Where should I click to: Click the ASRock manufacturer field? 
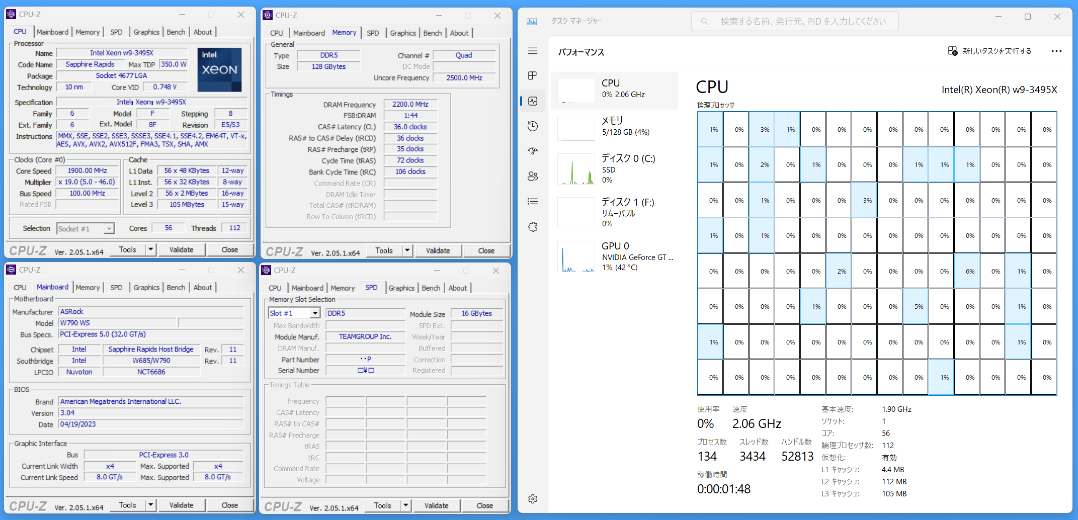151,312
